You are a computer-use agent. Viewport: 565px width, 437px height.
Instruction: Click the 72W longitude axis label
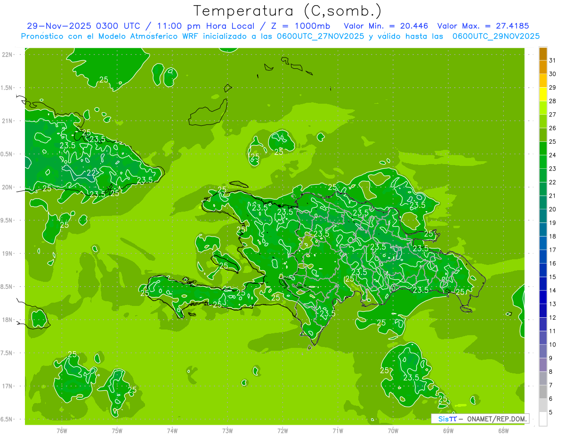(283, 430)
